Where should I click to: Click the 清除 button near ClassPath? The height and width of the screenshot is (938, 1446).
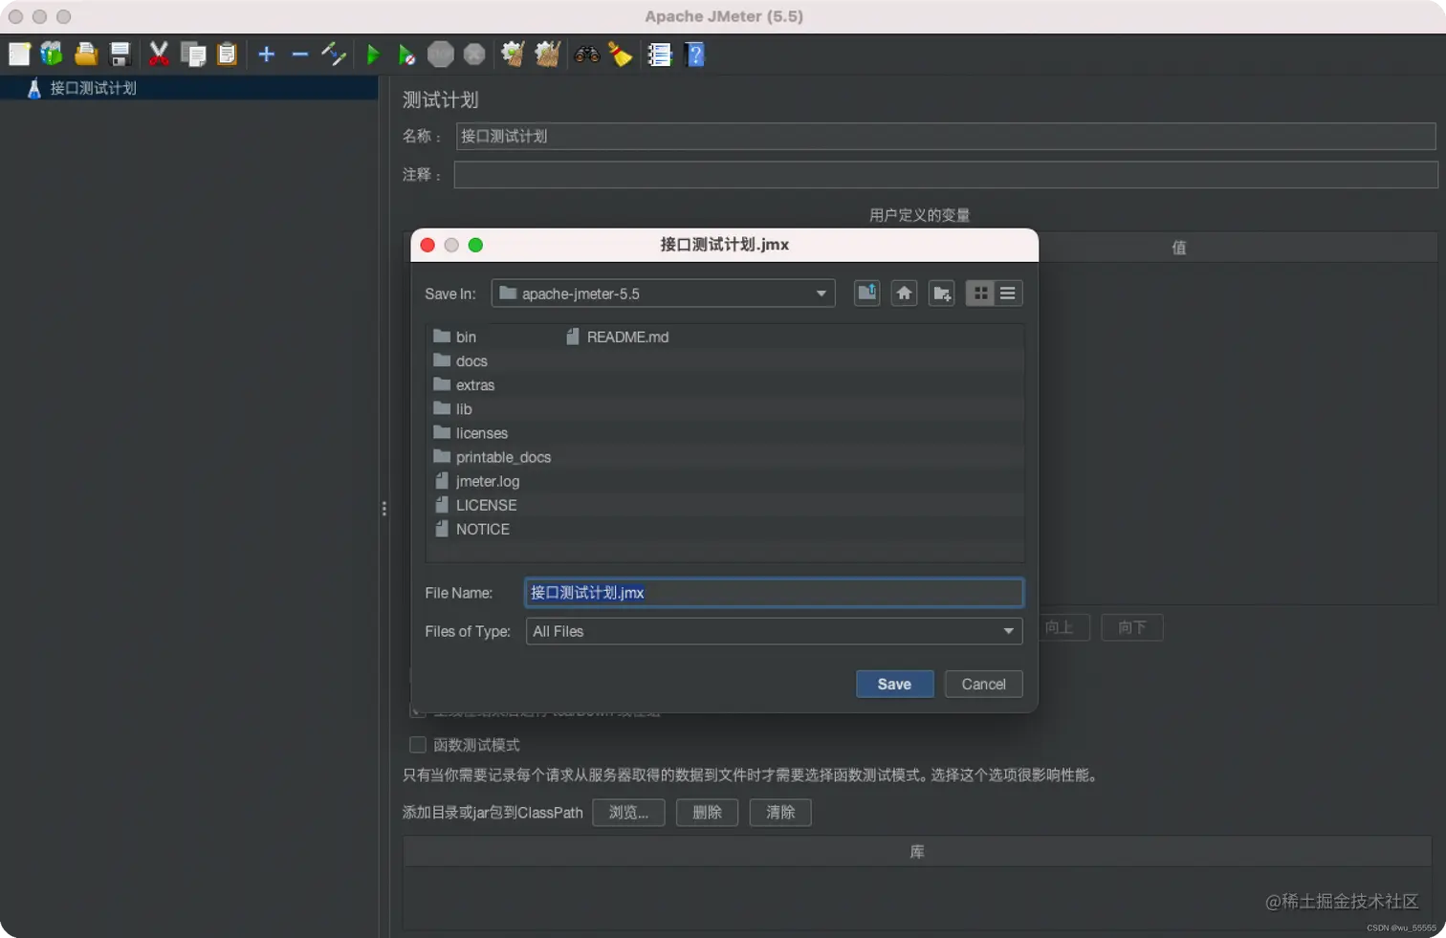(x=780, y=812)
